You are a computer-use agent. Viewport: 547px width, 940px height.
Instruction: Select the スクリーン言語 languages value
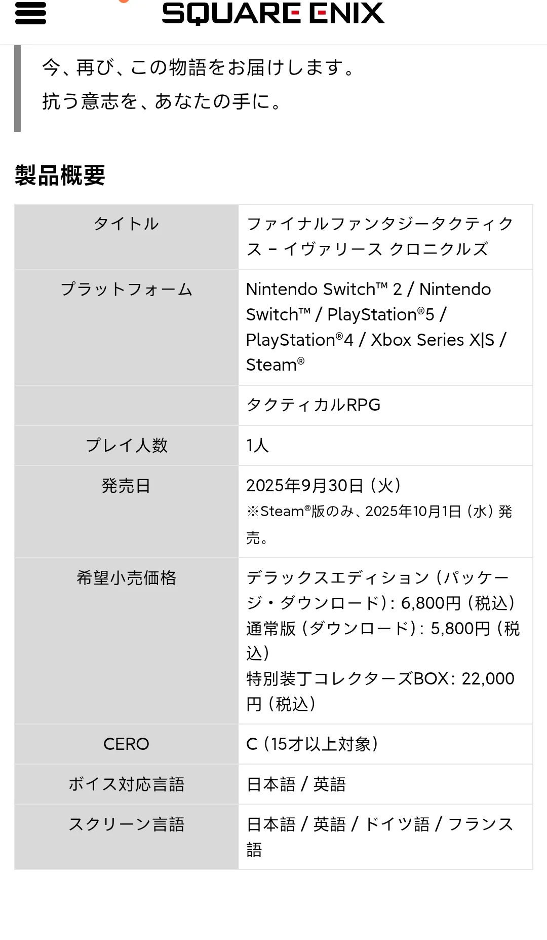(x=380, y=837)
